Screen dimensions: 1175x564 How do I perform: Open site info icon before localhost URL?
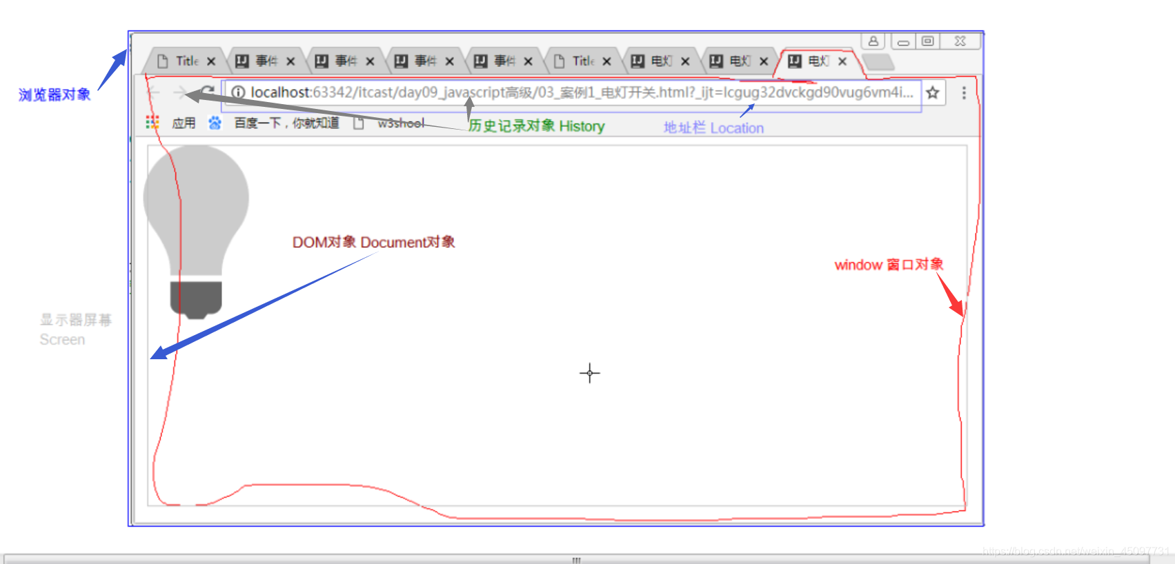tap(238, 92)
